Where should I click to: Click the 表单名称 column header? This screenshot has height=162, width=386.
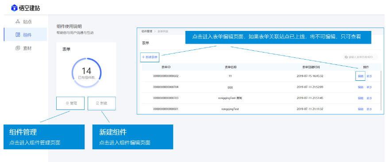click(231, 67)
